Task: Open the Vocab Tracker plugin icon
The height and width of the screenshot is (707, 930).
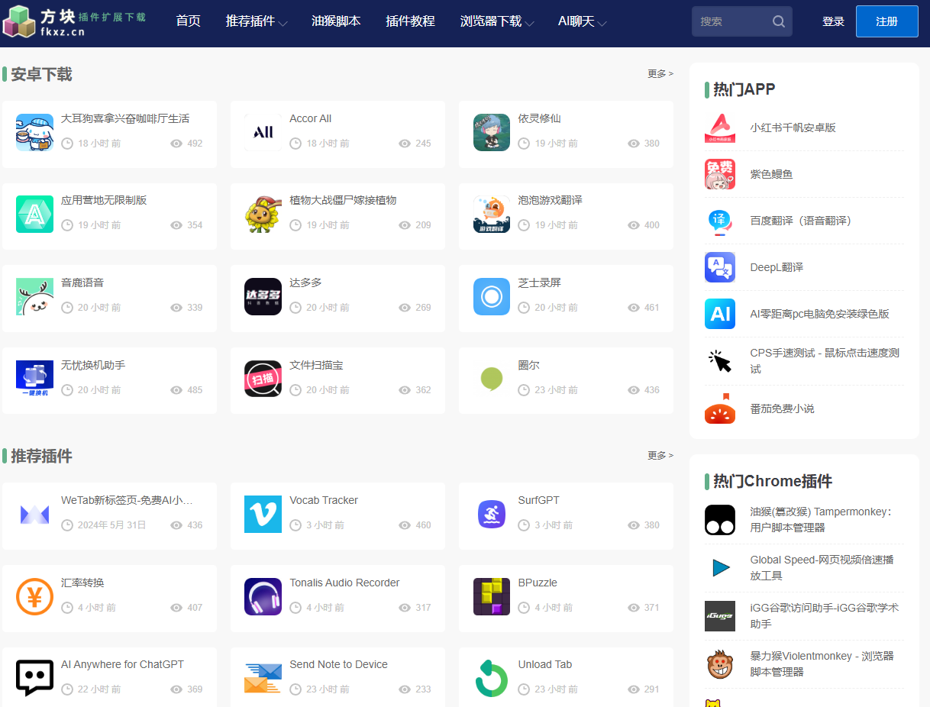Action: pos(263,514)
